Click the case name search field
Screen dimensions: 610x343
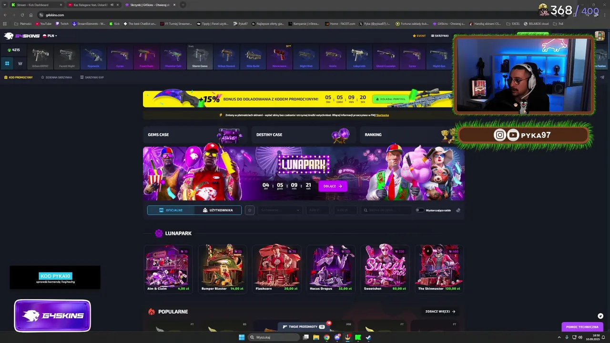[x=386, y=210]
